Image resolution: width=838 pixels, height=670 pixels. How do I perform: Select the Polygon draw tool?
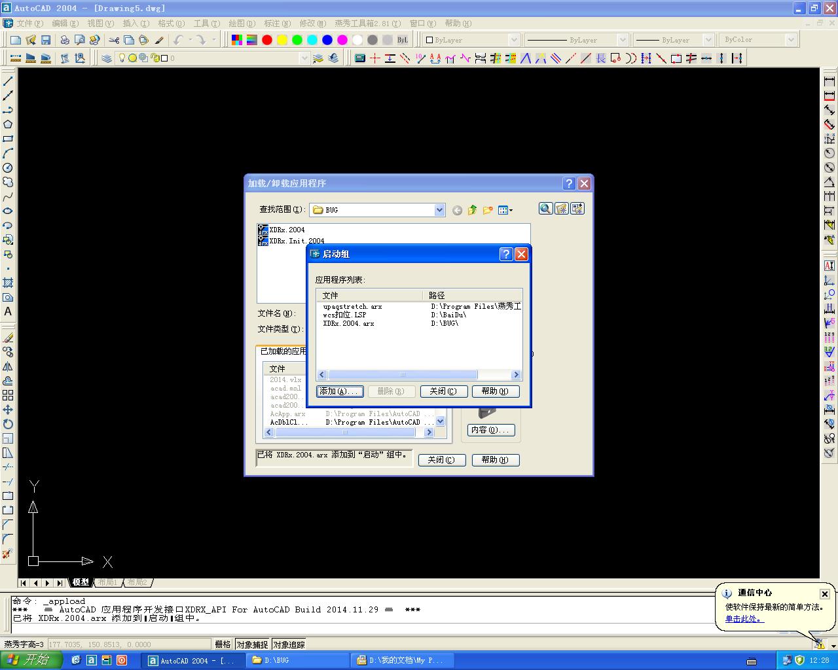coord(8,124)
